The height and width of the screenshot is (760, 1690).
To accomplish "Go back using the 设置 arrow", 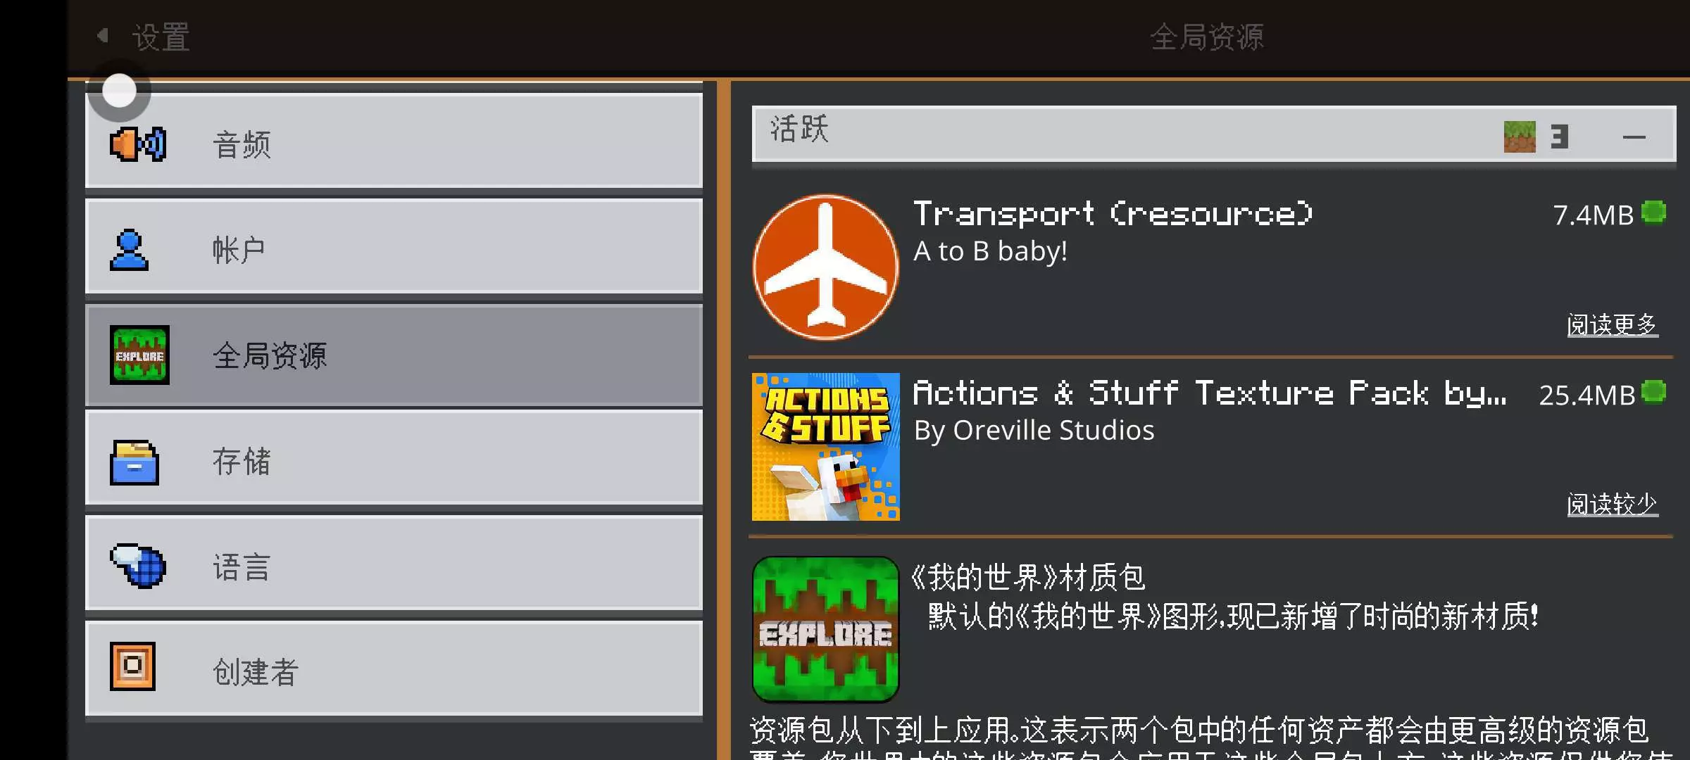I will click(x=103, y=35).
